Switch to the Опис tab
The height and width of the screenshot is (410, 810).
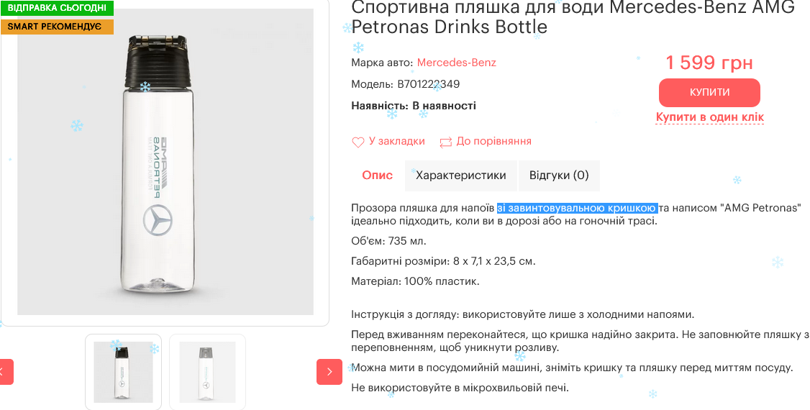[x=378, y=176]
